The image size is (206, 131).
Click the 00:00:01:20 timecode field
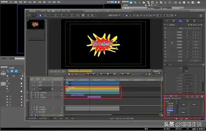57,72
